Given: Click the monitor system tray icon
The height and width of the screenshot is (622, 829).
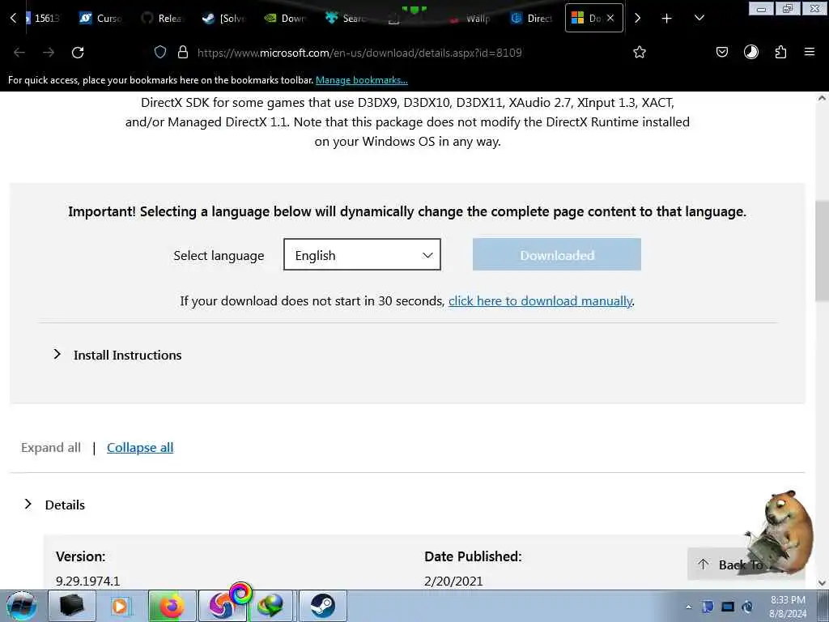Looking at the screenshot, I should (728, 607).
